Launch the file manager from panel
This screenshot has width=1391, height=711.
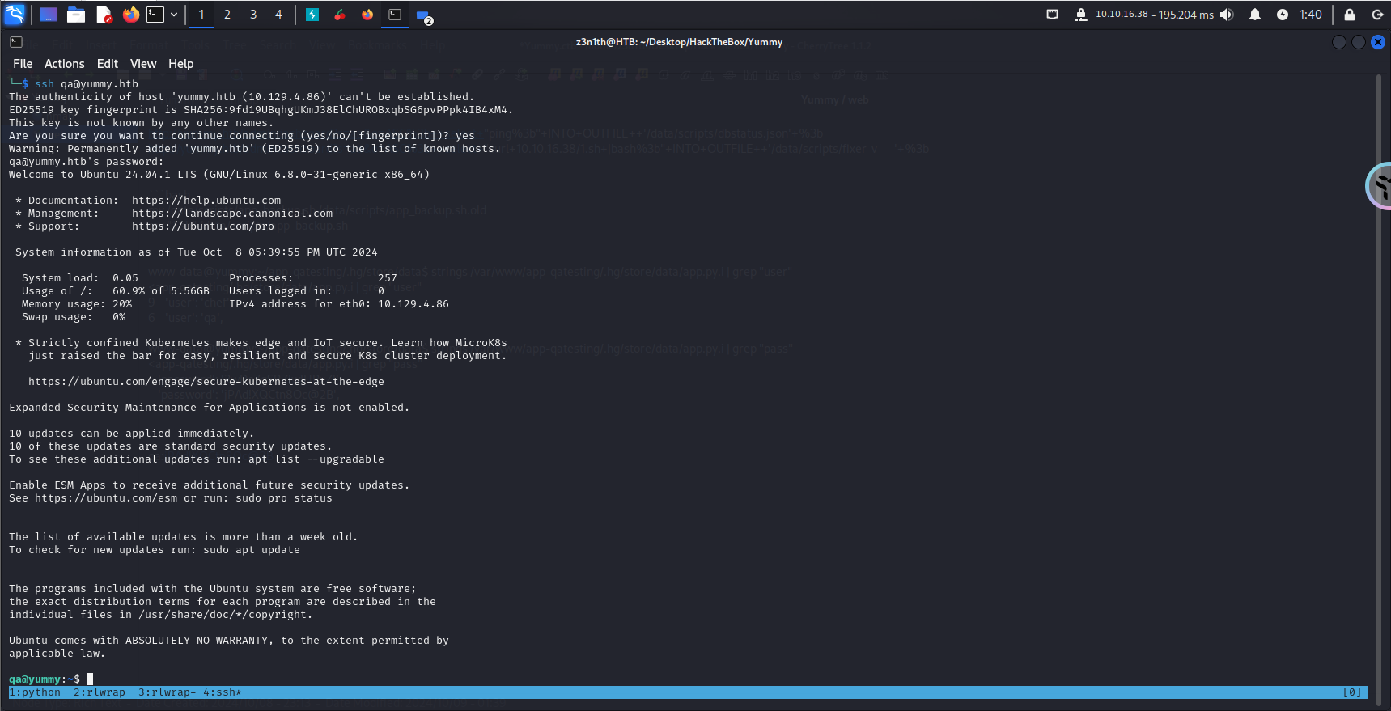76,15
